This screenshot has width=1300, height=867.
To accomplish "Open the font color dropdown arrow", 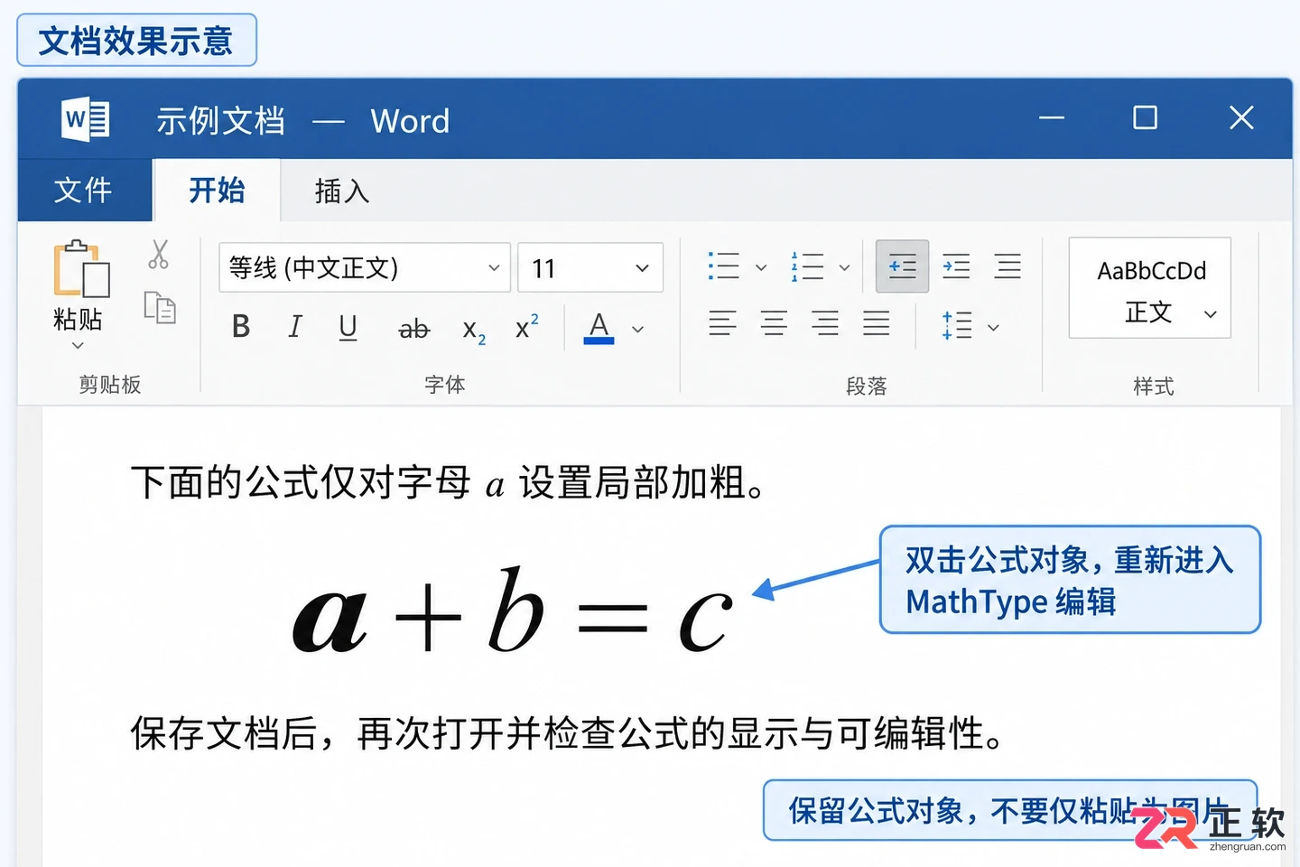I will click(x=638, y=330).
